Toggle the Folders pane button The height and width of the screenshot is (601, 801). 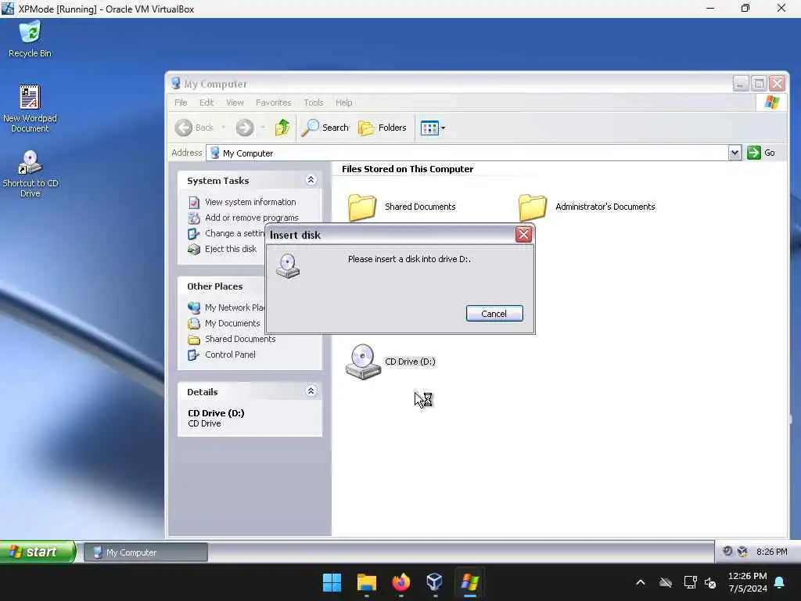[383, 128]
